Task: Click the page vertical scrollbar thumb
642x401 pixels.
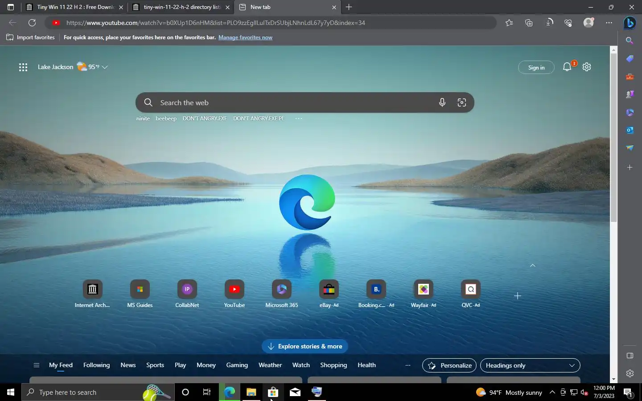Action: (x=613, y=137)
